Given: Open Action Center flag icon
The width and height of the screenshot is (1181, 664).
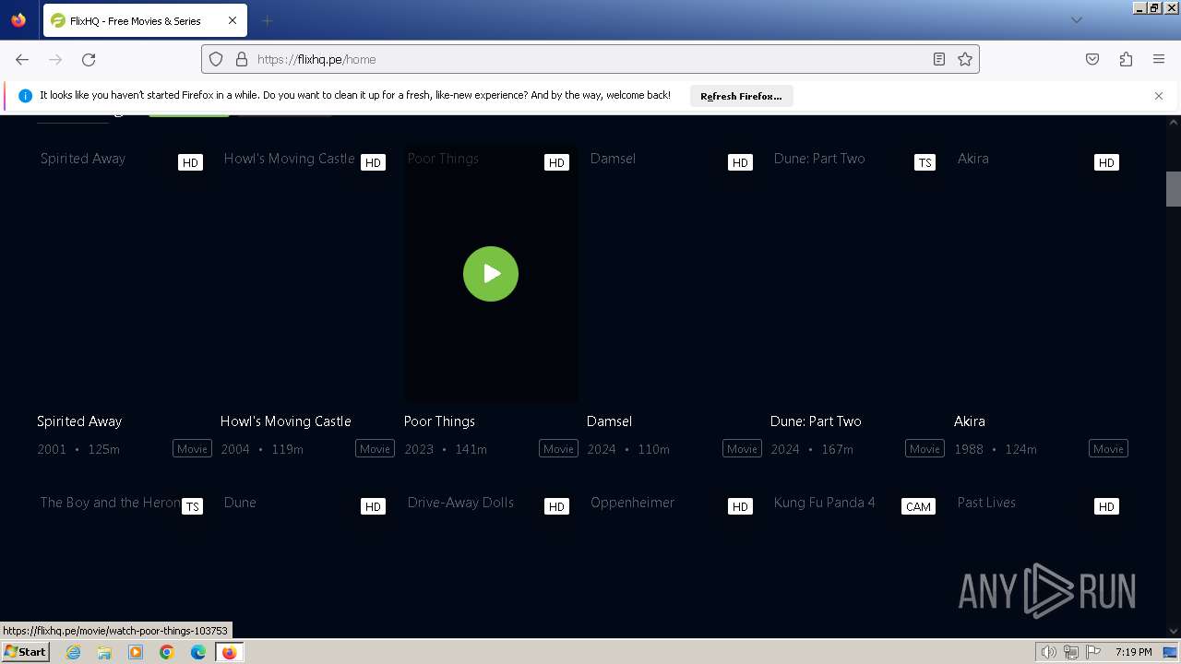Looking at the screenshot, I should click(1093, 652).
